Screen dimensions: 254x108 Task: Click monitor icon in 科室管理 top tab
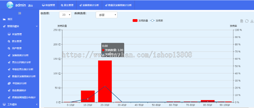[x=43, y=5]
